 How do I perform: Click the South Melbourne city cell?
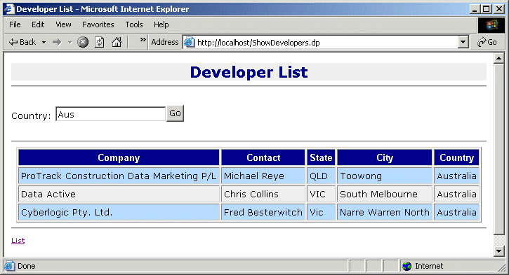pos(385,194)
